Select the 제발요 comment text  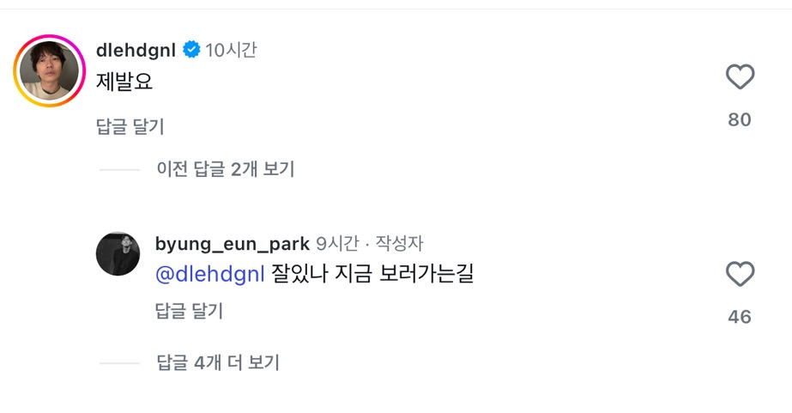click(x=124, y=83)
